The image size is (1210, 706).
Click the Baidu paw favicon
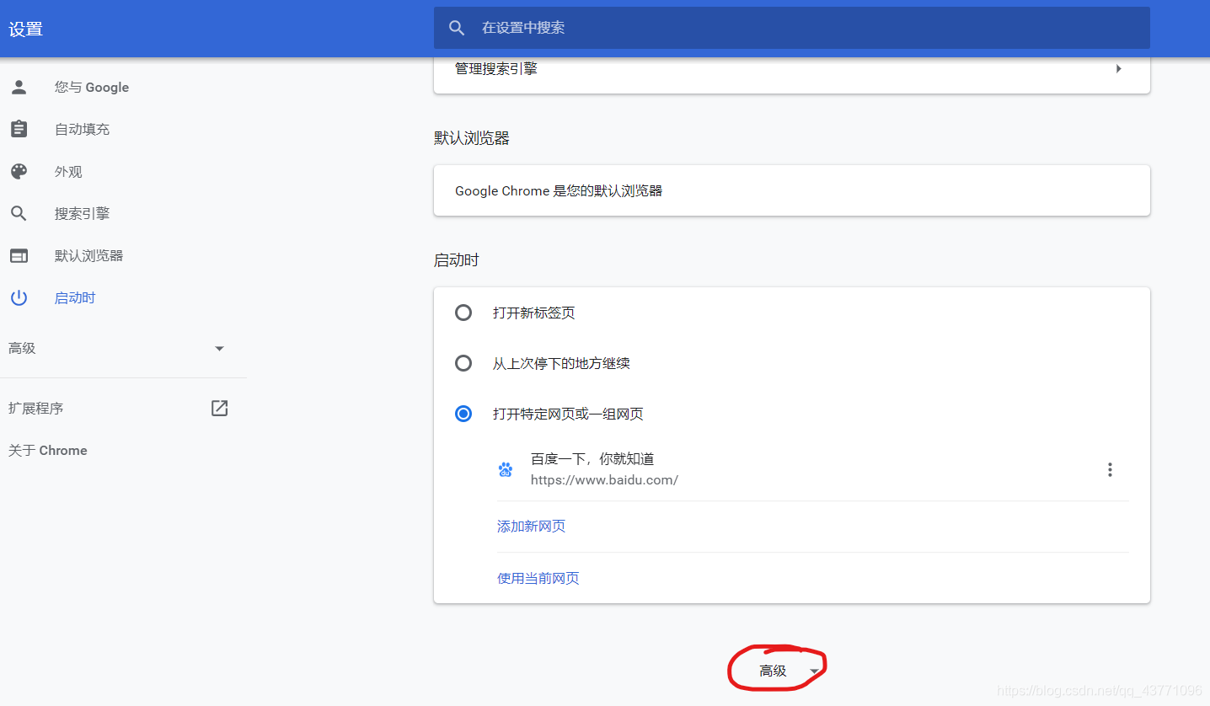(506, 469)
